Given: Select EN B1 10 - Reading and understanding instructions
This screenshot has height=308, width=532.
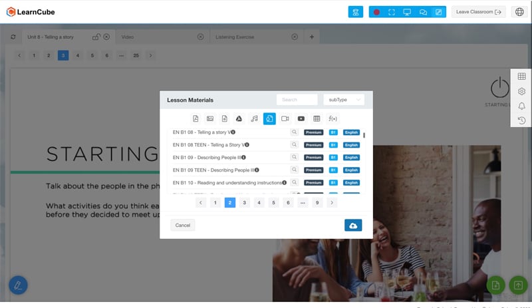Looking at the screenshot, I should (227, 183).
